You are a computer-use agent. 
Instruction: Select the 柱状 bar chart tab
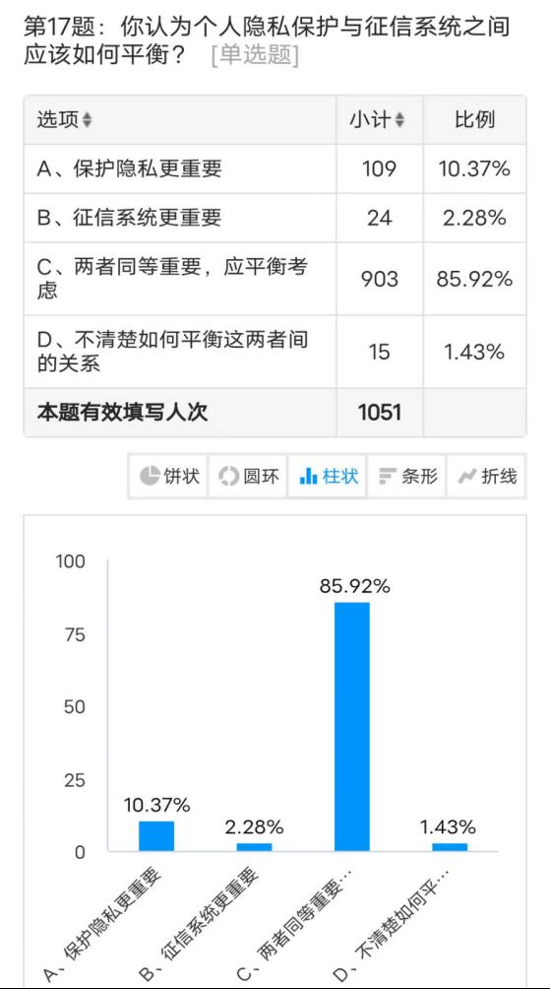click(327, 476)
